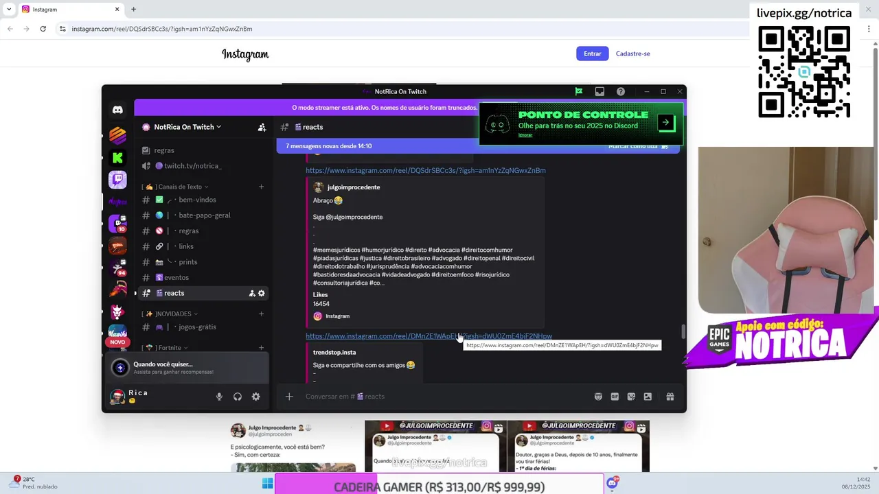Image resolution: width=879 pixels, height=494 pixels.
Task: Click the julgoimprocedente embed author name
Action: click(354, 187)
